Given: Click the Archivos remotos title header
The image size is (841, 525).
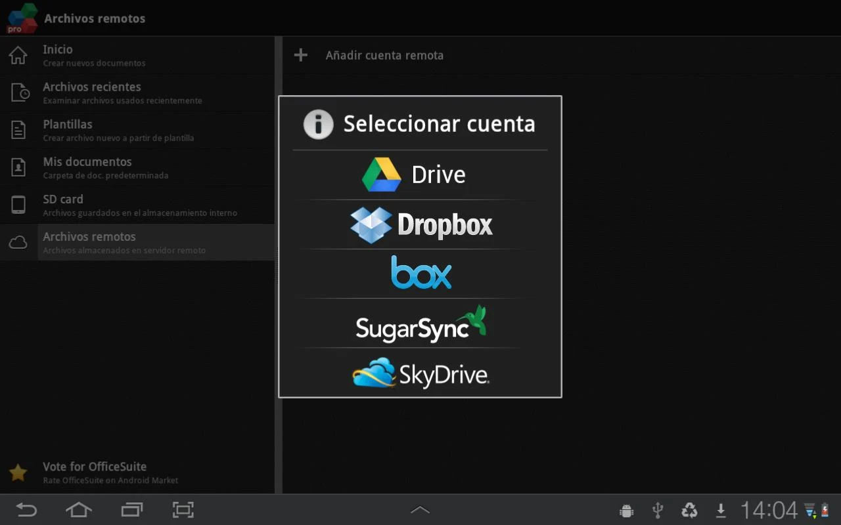Looking at the screenshot, I should (95, 18).
